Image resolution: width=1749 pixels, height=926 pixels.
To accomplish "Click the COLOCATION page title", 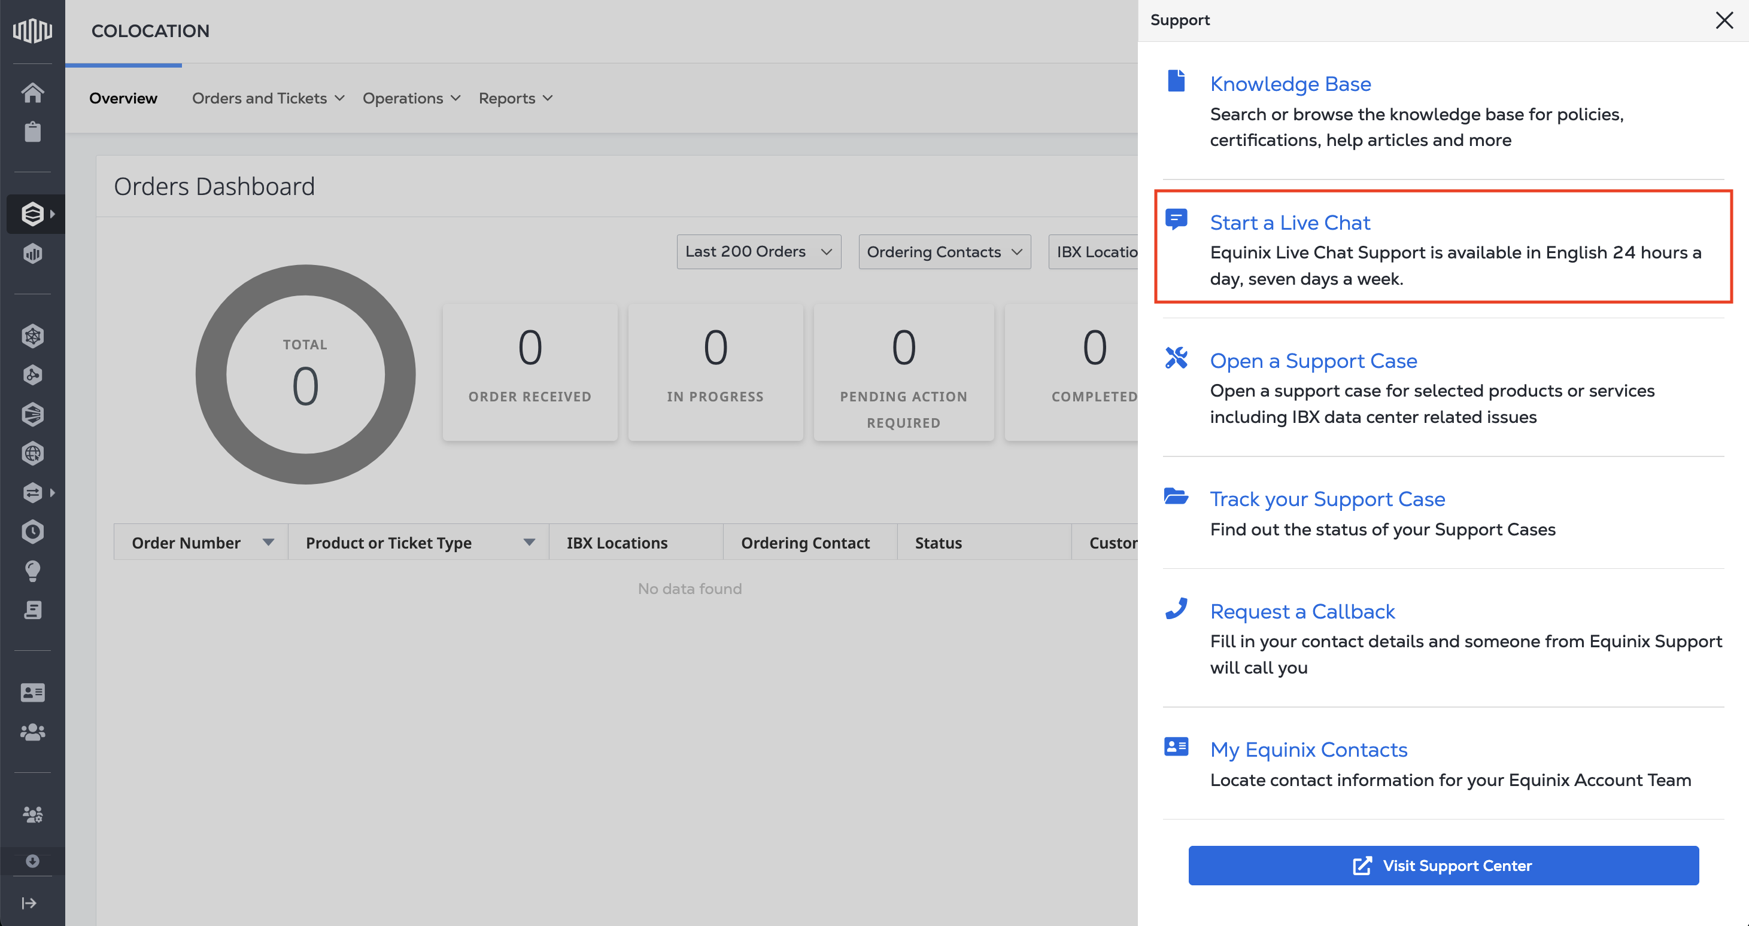I will point(150,31).
